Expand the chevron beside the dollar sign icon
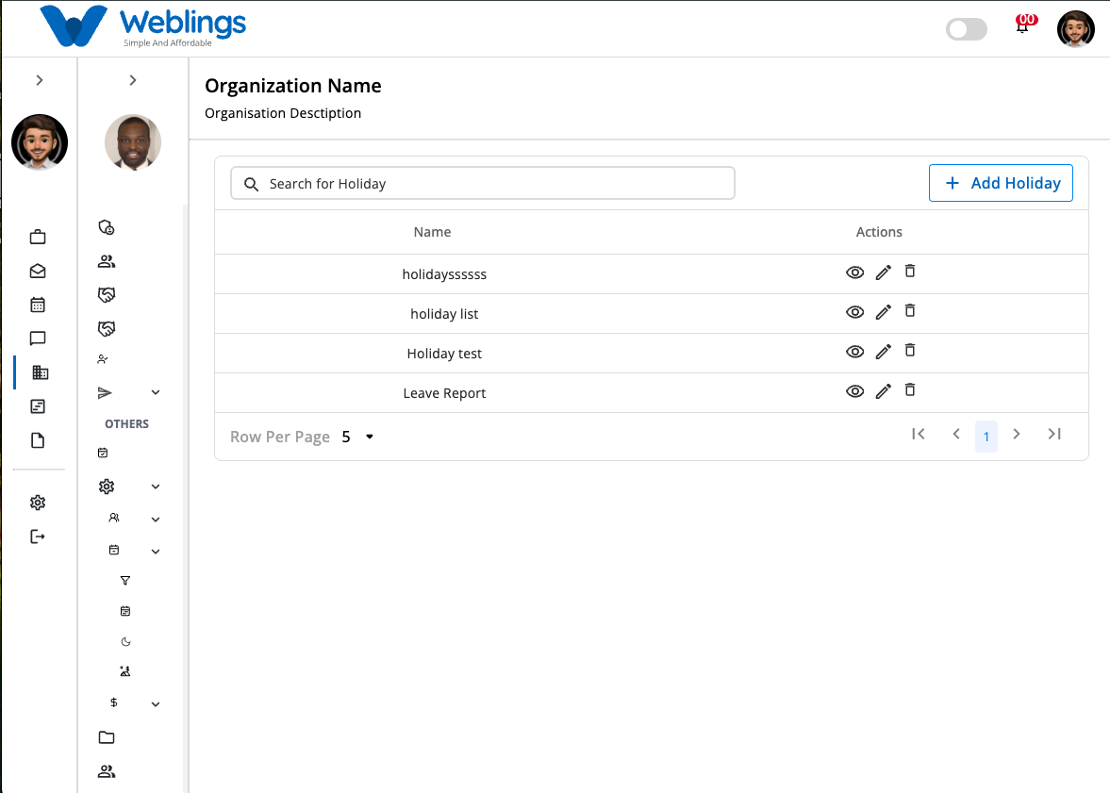This screenshot has width=1110, height=793. [x=156, y=703]
